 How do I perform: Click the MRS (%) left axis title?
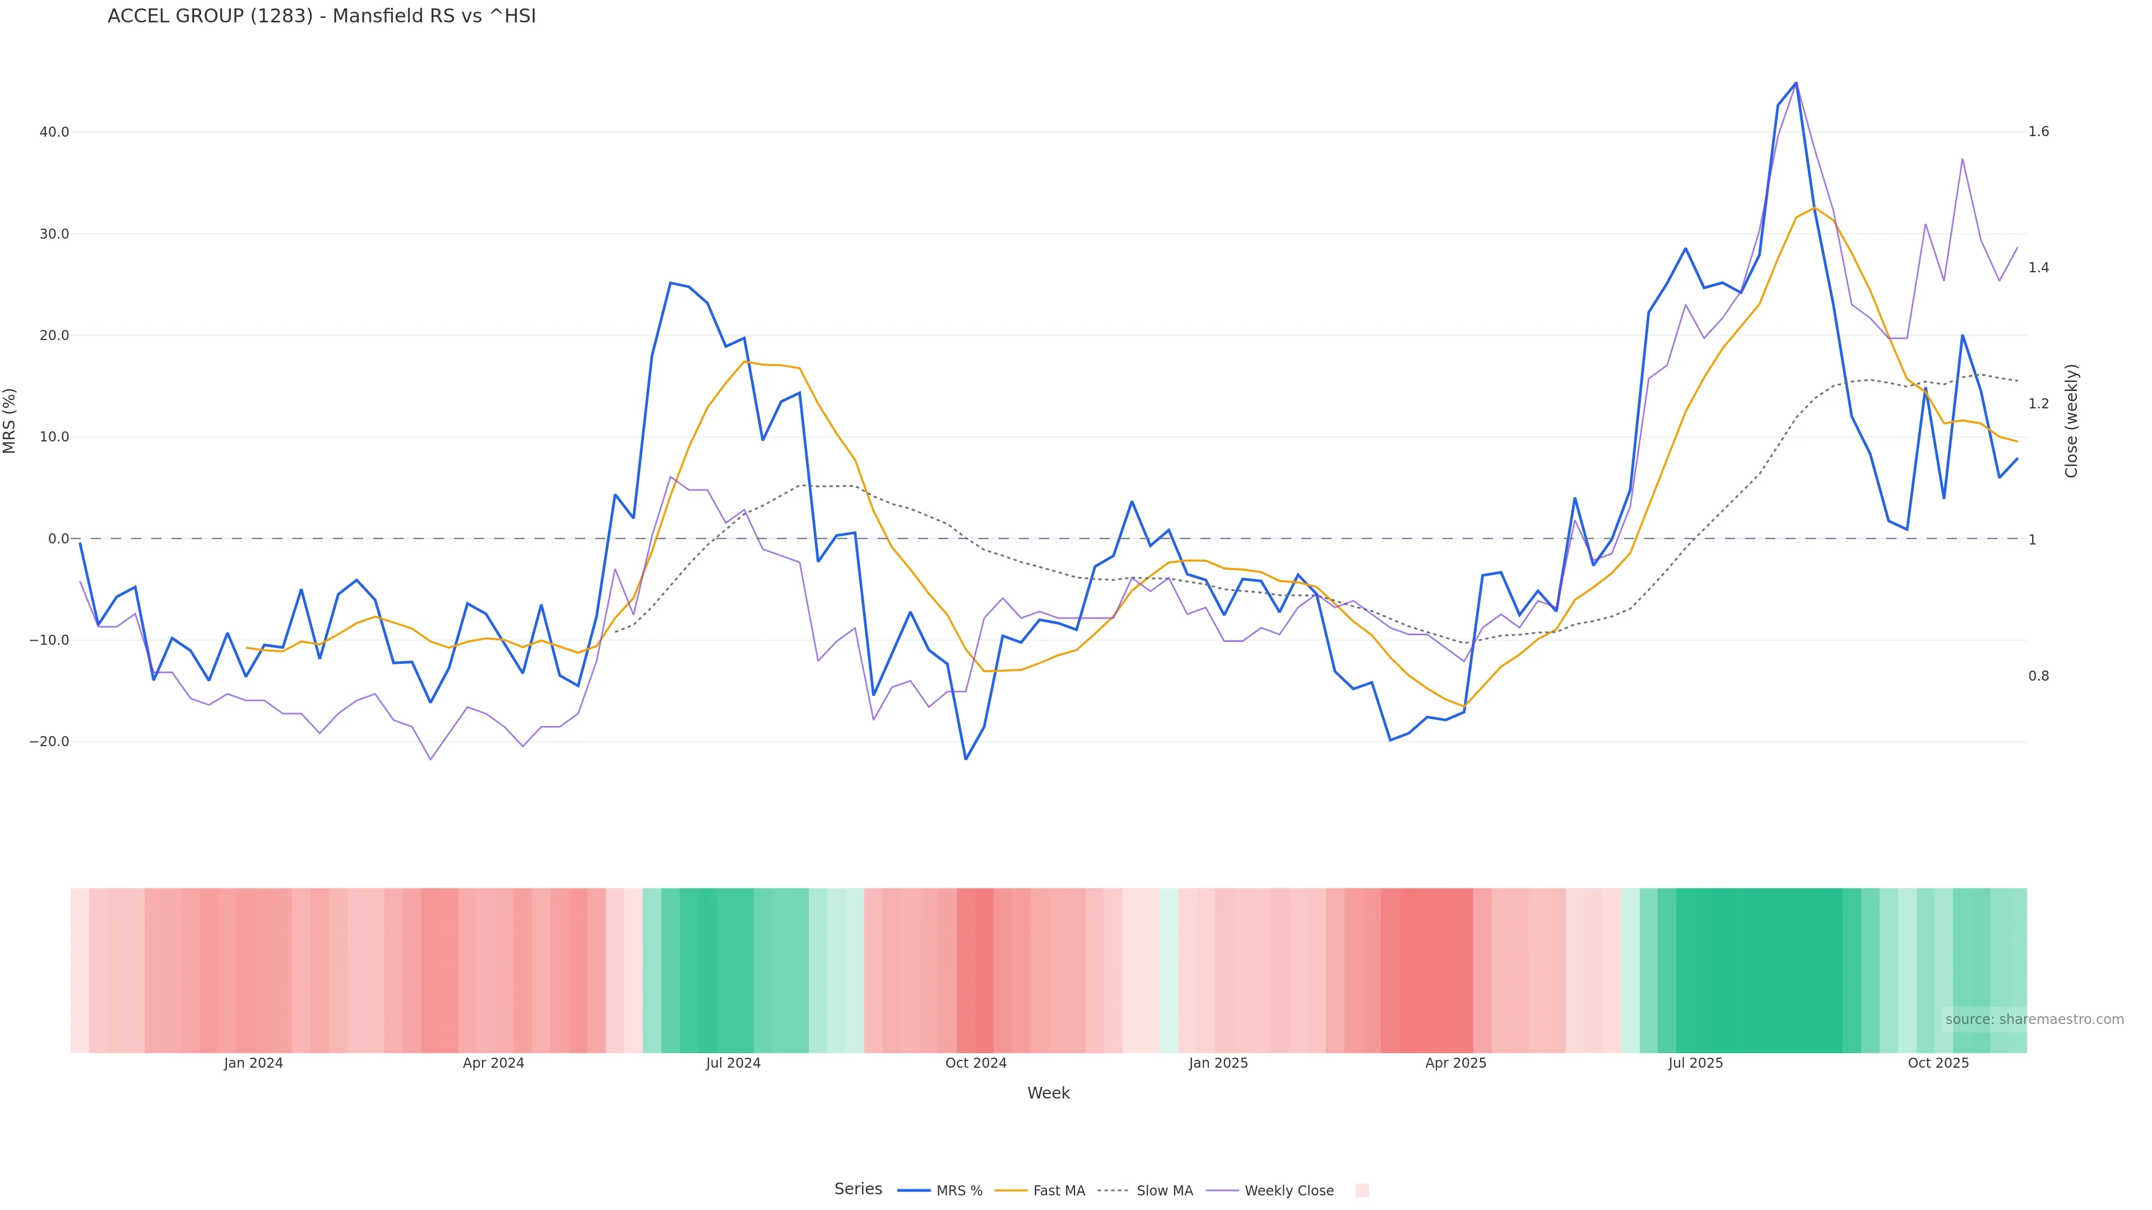click(x=10, y=421)
